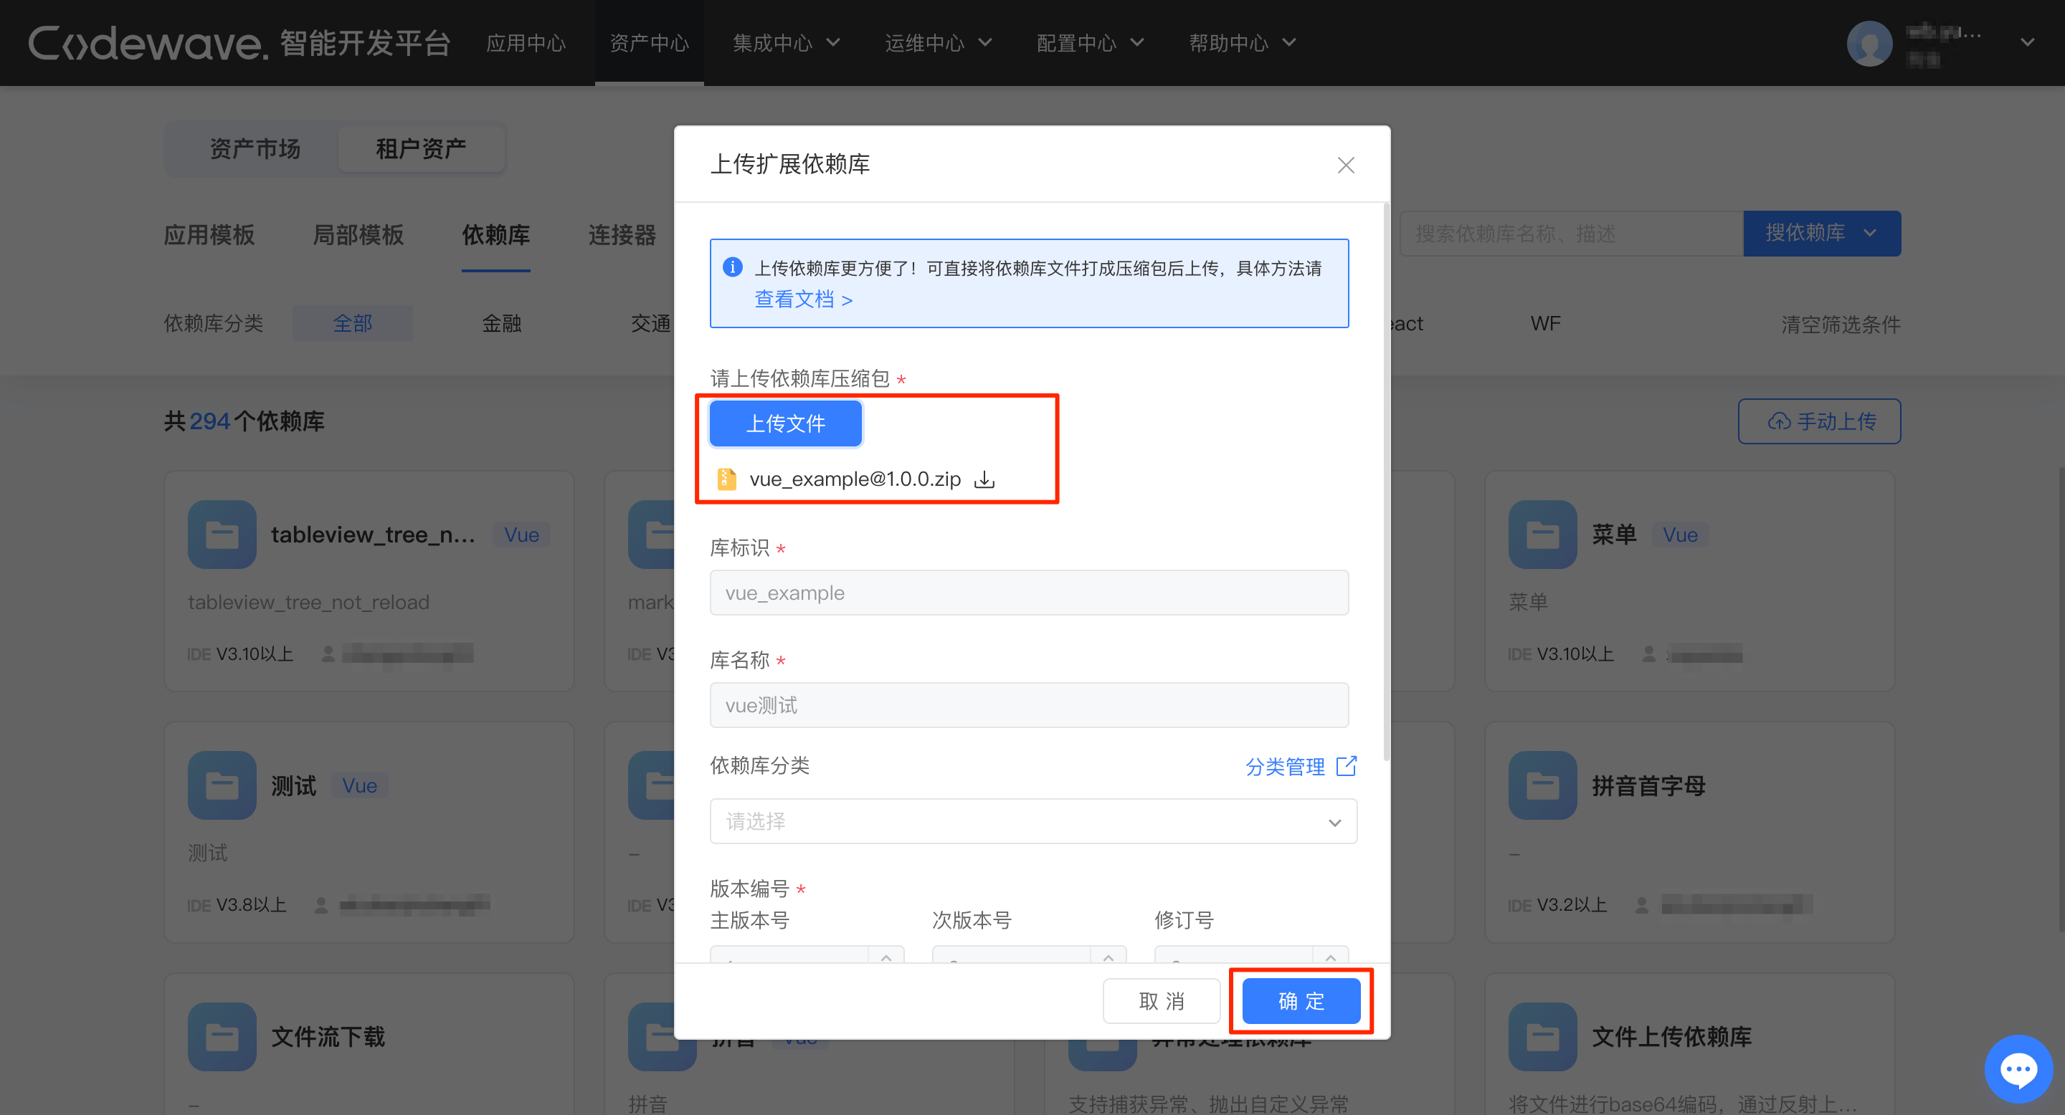Expand the 依赖库分类 请选择 dropdown
Screen dimensions: 2065x1115
[x=1033, y=821]
